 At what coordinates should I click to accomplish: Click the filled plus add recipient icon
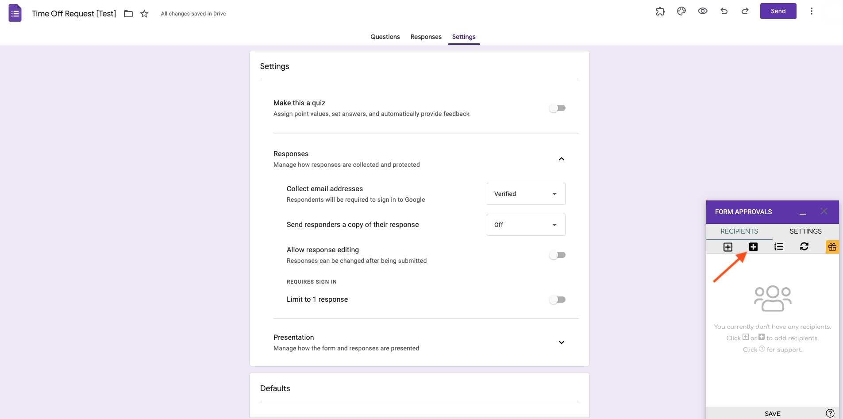pyautogui.click(x=753, y=247)
